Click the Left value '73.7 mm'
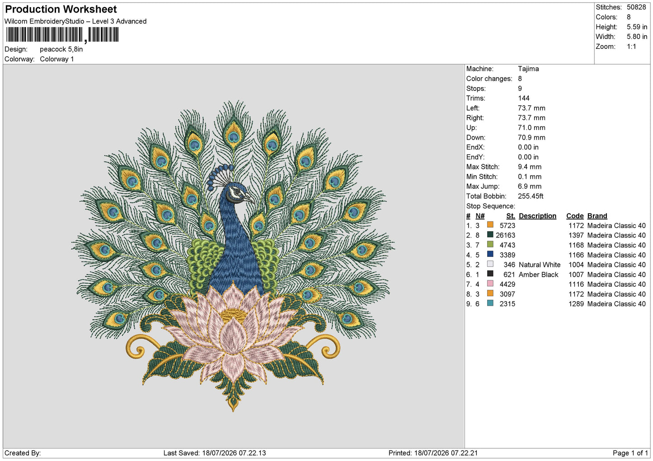653x461 pixels. (x=531, y=108)
